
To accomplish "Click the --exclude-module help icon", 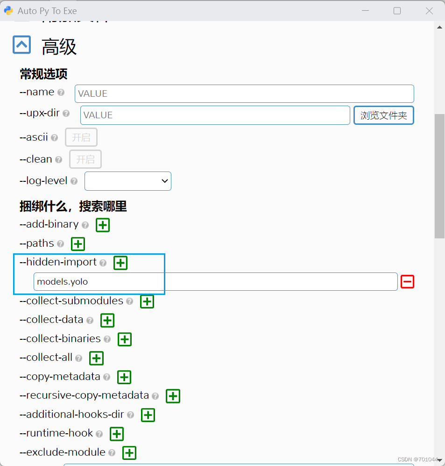I will [x=112, y=452].
